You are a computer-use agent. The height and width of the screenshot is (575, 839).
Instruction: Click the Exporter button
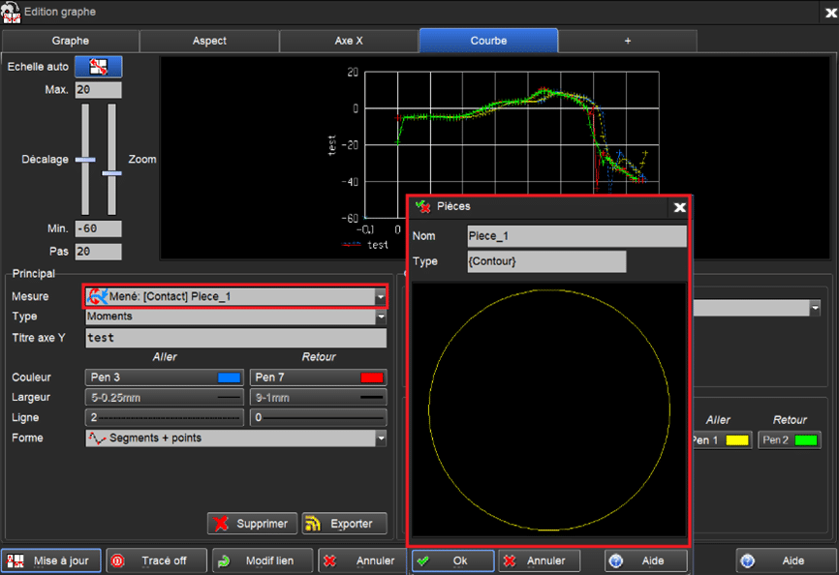tap(344, 524)
